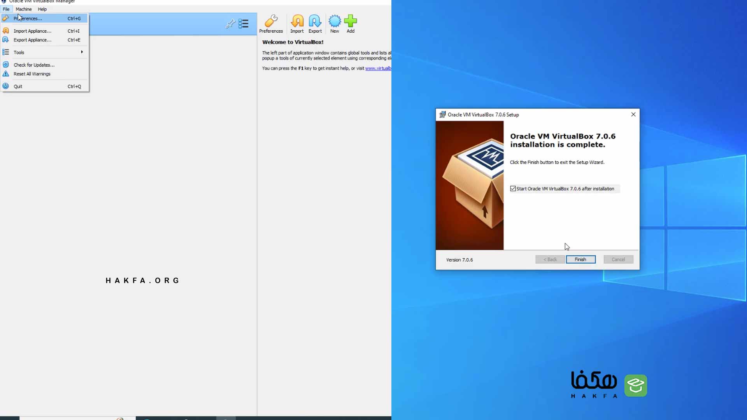747x420 pixels.
Task: Open the Tools list menu icon
Action: tap(244, 24)
